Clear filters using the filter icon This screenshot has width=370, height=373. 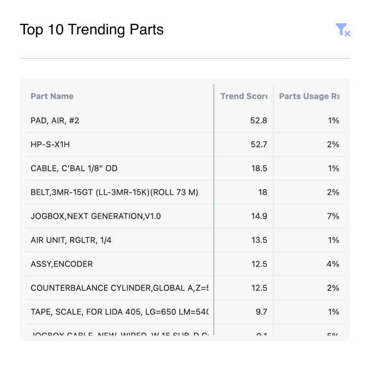342,30
